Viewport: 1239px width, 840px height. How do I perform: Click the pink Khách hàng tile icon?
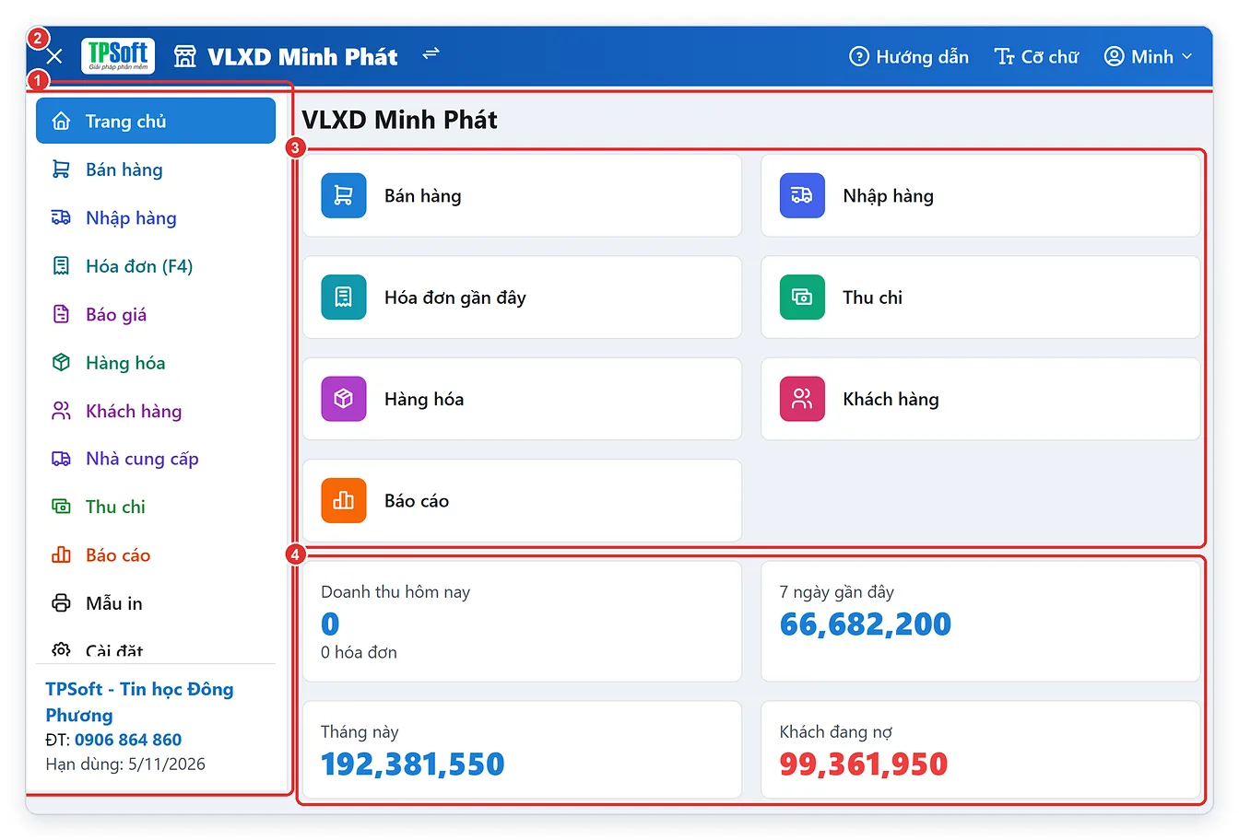point(802,399)
